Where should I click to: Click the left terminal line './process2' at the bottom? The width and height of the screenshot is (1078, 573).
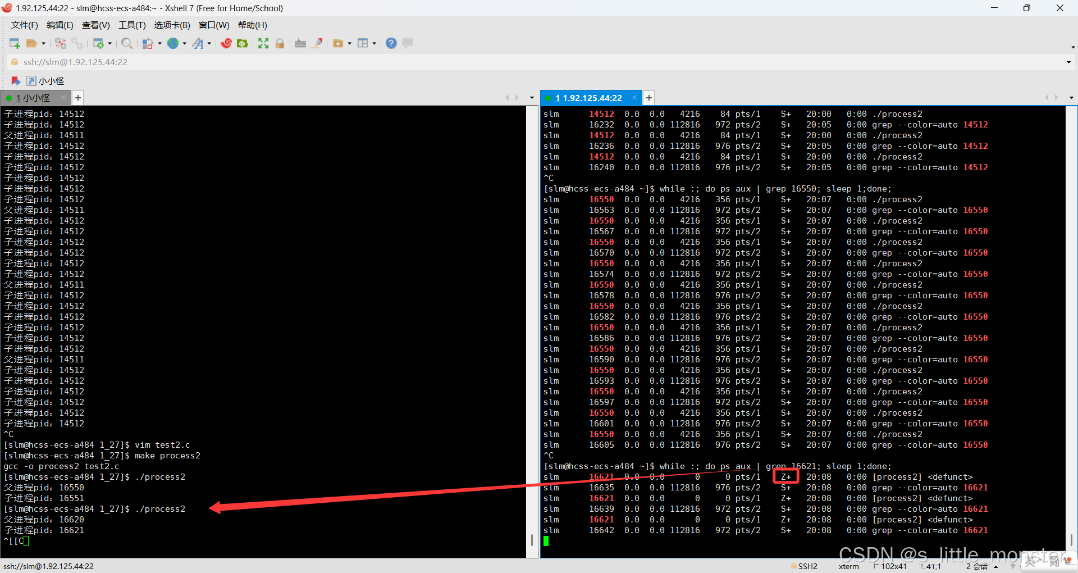coord(94,509)
